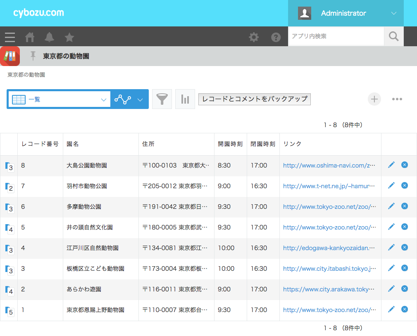Edit record 多摩動物公園 with pencil
This screenshot has width=417, height=336.
(x=391, y=206)
